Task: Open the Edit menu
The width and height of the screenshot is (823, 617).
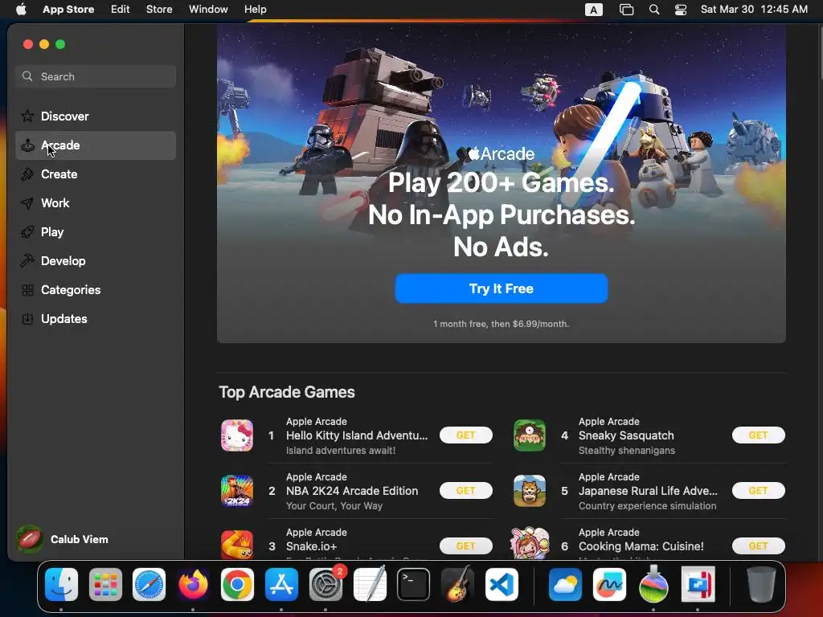Action: 121,10
